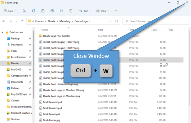
Task: Expand the breadcrumb chevron after Course Logo
Action: (90, 21)
